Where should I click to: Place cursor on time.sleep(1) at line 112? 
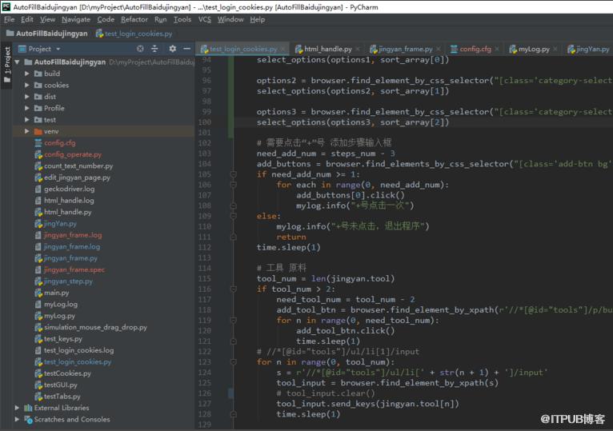[x=289, y=247]
